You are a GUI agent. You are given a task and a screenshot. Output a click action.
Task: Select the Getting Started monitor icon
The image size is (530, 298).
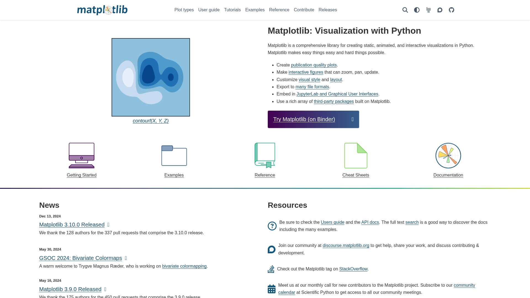click(81, 155)
